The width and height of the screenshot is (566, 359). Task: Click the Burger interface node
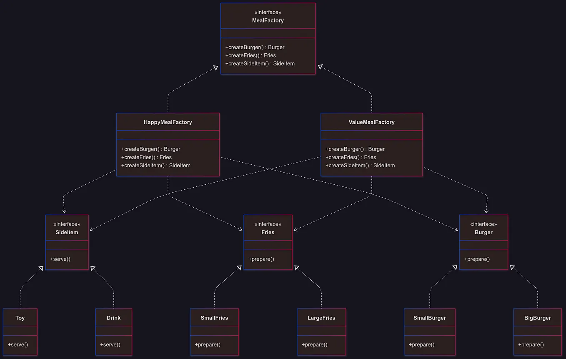click(483, 228)
